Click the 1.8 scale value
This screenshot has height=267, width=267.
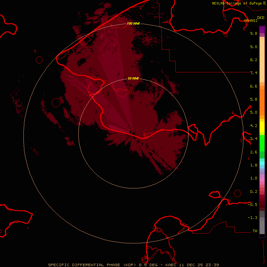(x=254, y=165)
